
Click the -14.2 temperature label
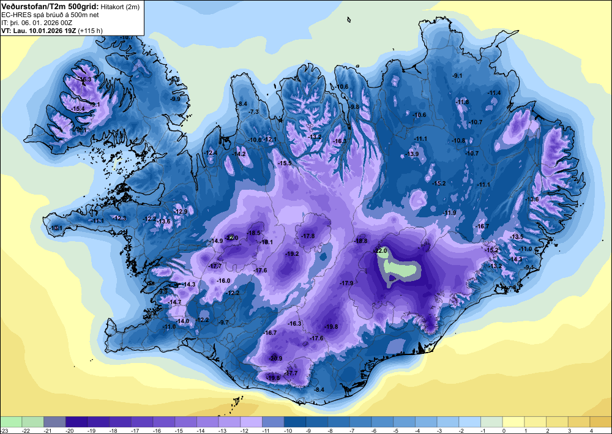point(239,154)
